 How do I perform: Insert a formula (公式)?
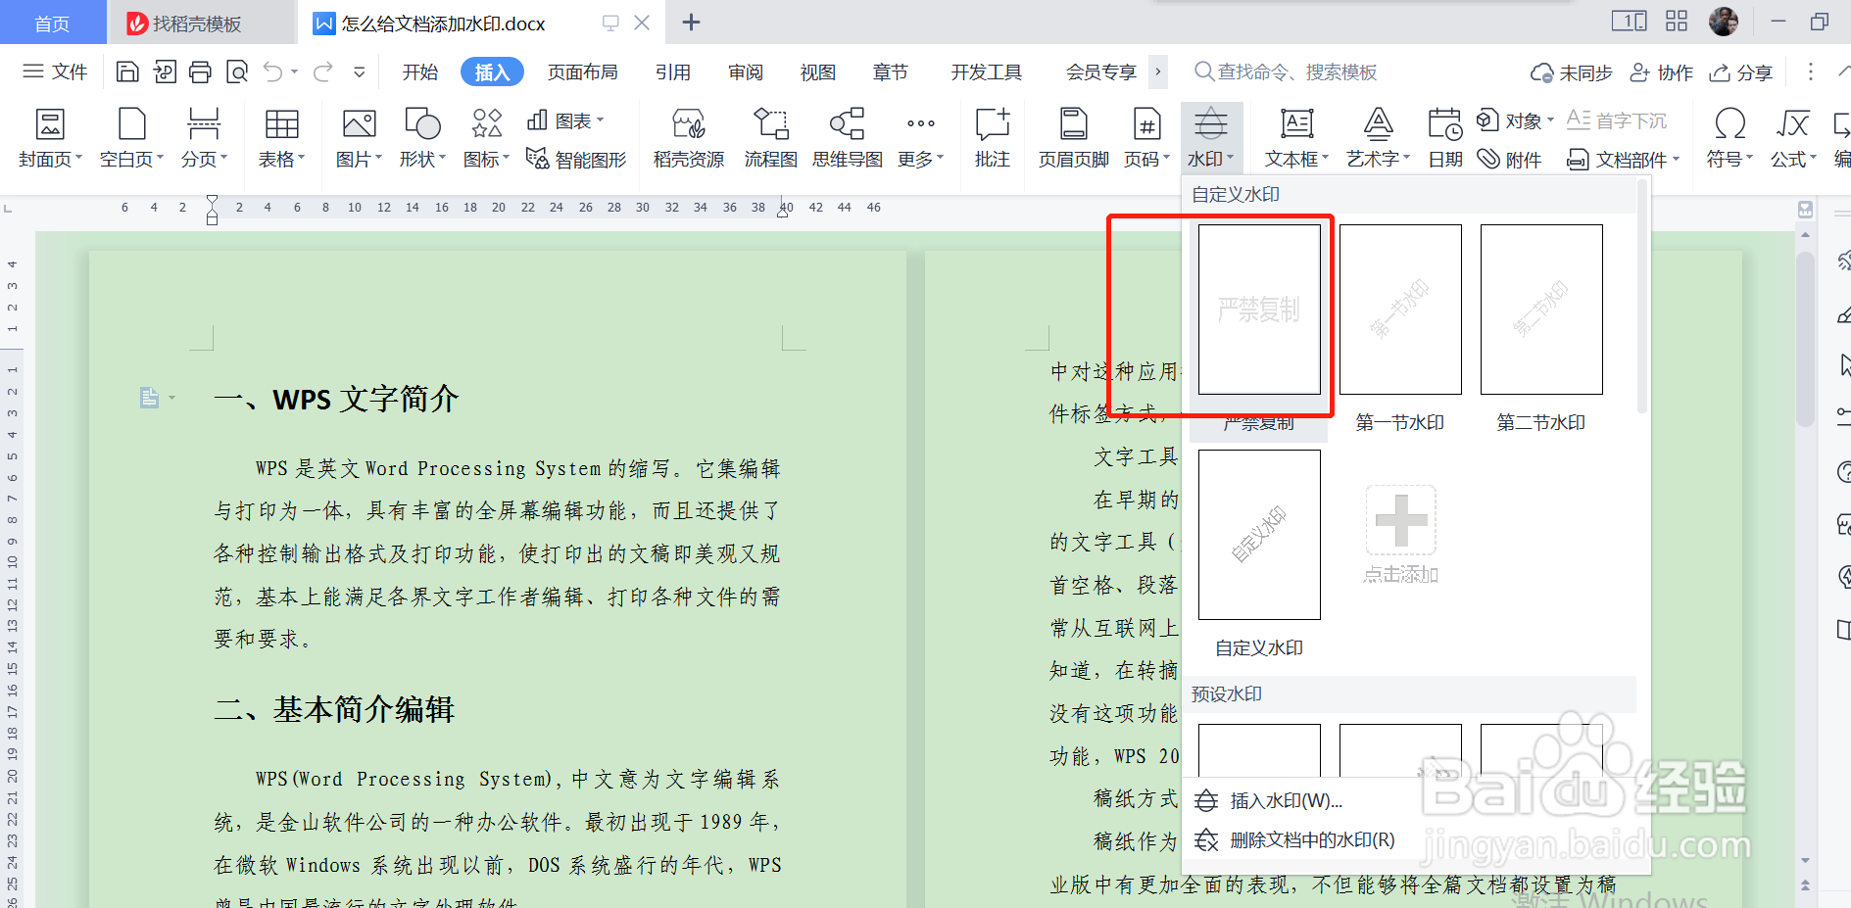click(1793, 138)
